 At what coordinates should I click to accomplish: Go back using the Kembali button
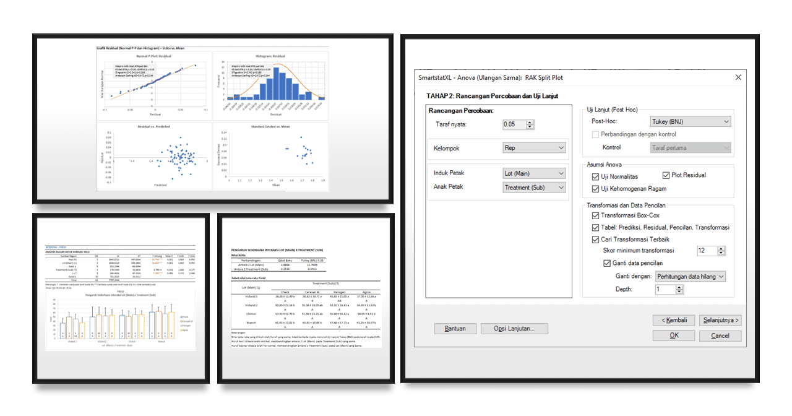[674, 320]
